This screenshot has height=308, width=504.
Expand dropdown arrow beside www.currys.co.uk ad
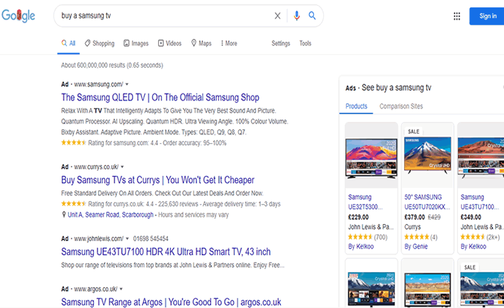point(122,167)
